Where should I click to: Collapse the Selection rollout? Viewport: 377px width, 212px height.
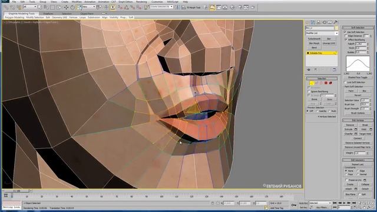(322, 78)
